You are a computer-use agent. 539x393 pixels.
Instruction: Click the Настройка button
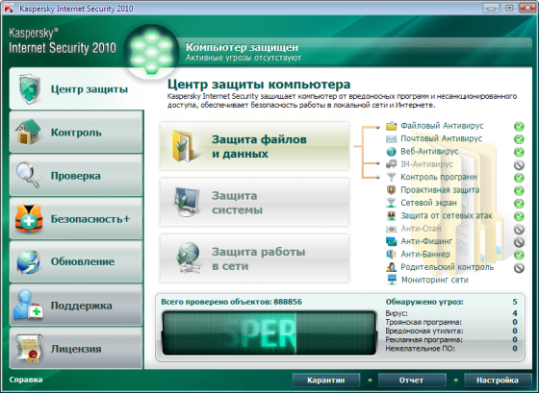pos(498,381)
